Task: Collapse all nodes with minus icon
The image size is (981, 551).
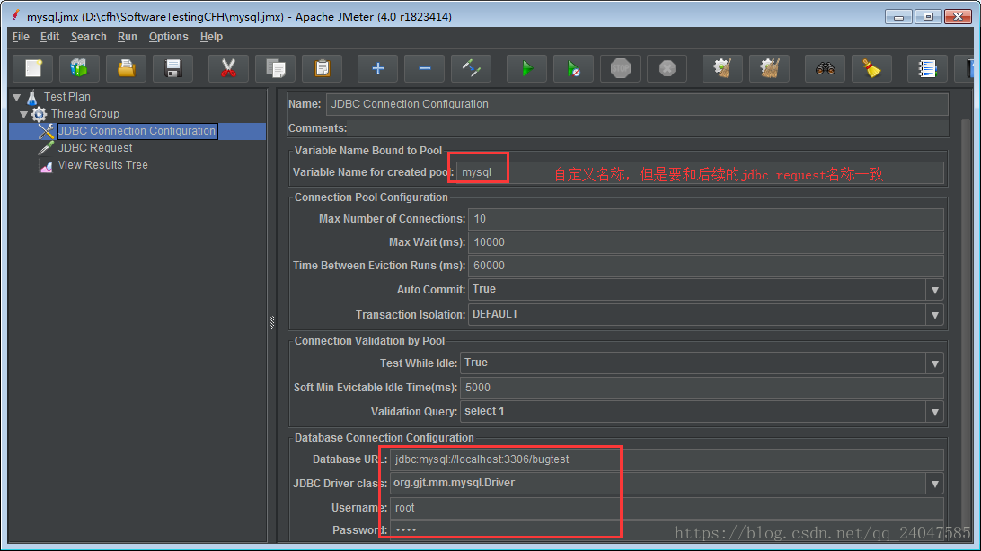Action: pyautogui.click(x=424, y=68)
